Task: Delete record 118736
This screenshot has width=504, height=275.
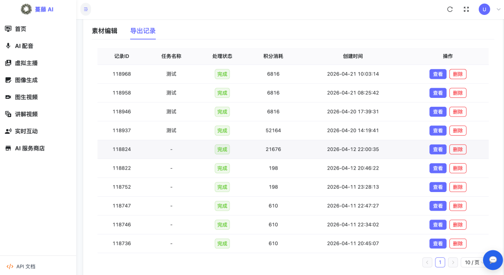Action: click(458, 244)
